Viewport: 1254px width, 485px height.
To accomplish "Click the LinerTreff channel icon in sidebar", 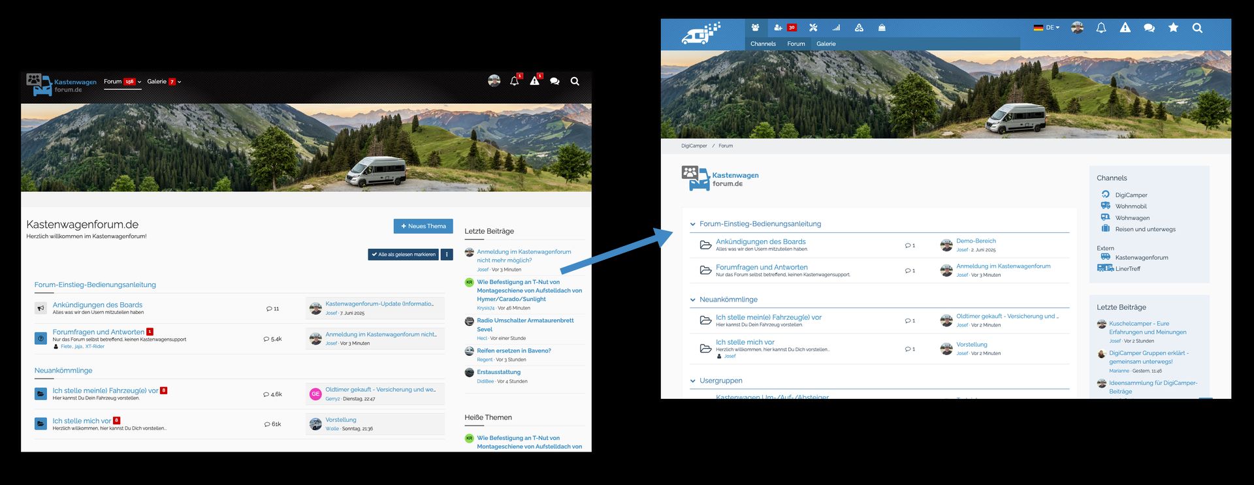I will click(1105, 268).
